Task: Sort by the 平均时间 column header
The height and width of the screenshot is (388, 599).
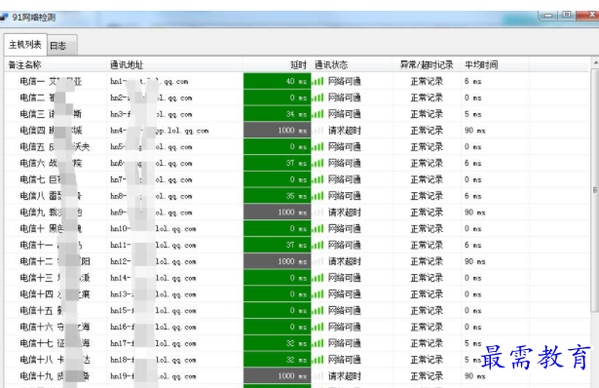Action: point(495,65)
